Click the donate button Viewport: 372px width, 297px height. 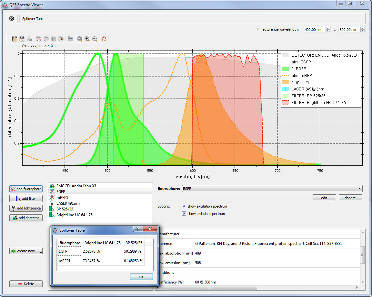(350, 198)
